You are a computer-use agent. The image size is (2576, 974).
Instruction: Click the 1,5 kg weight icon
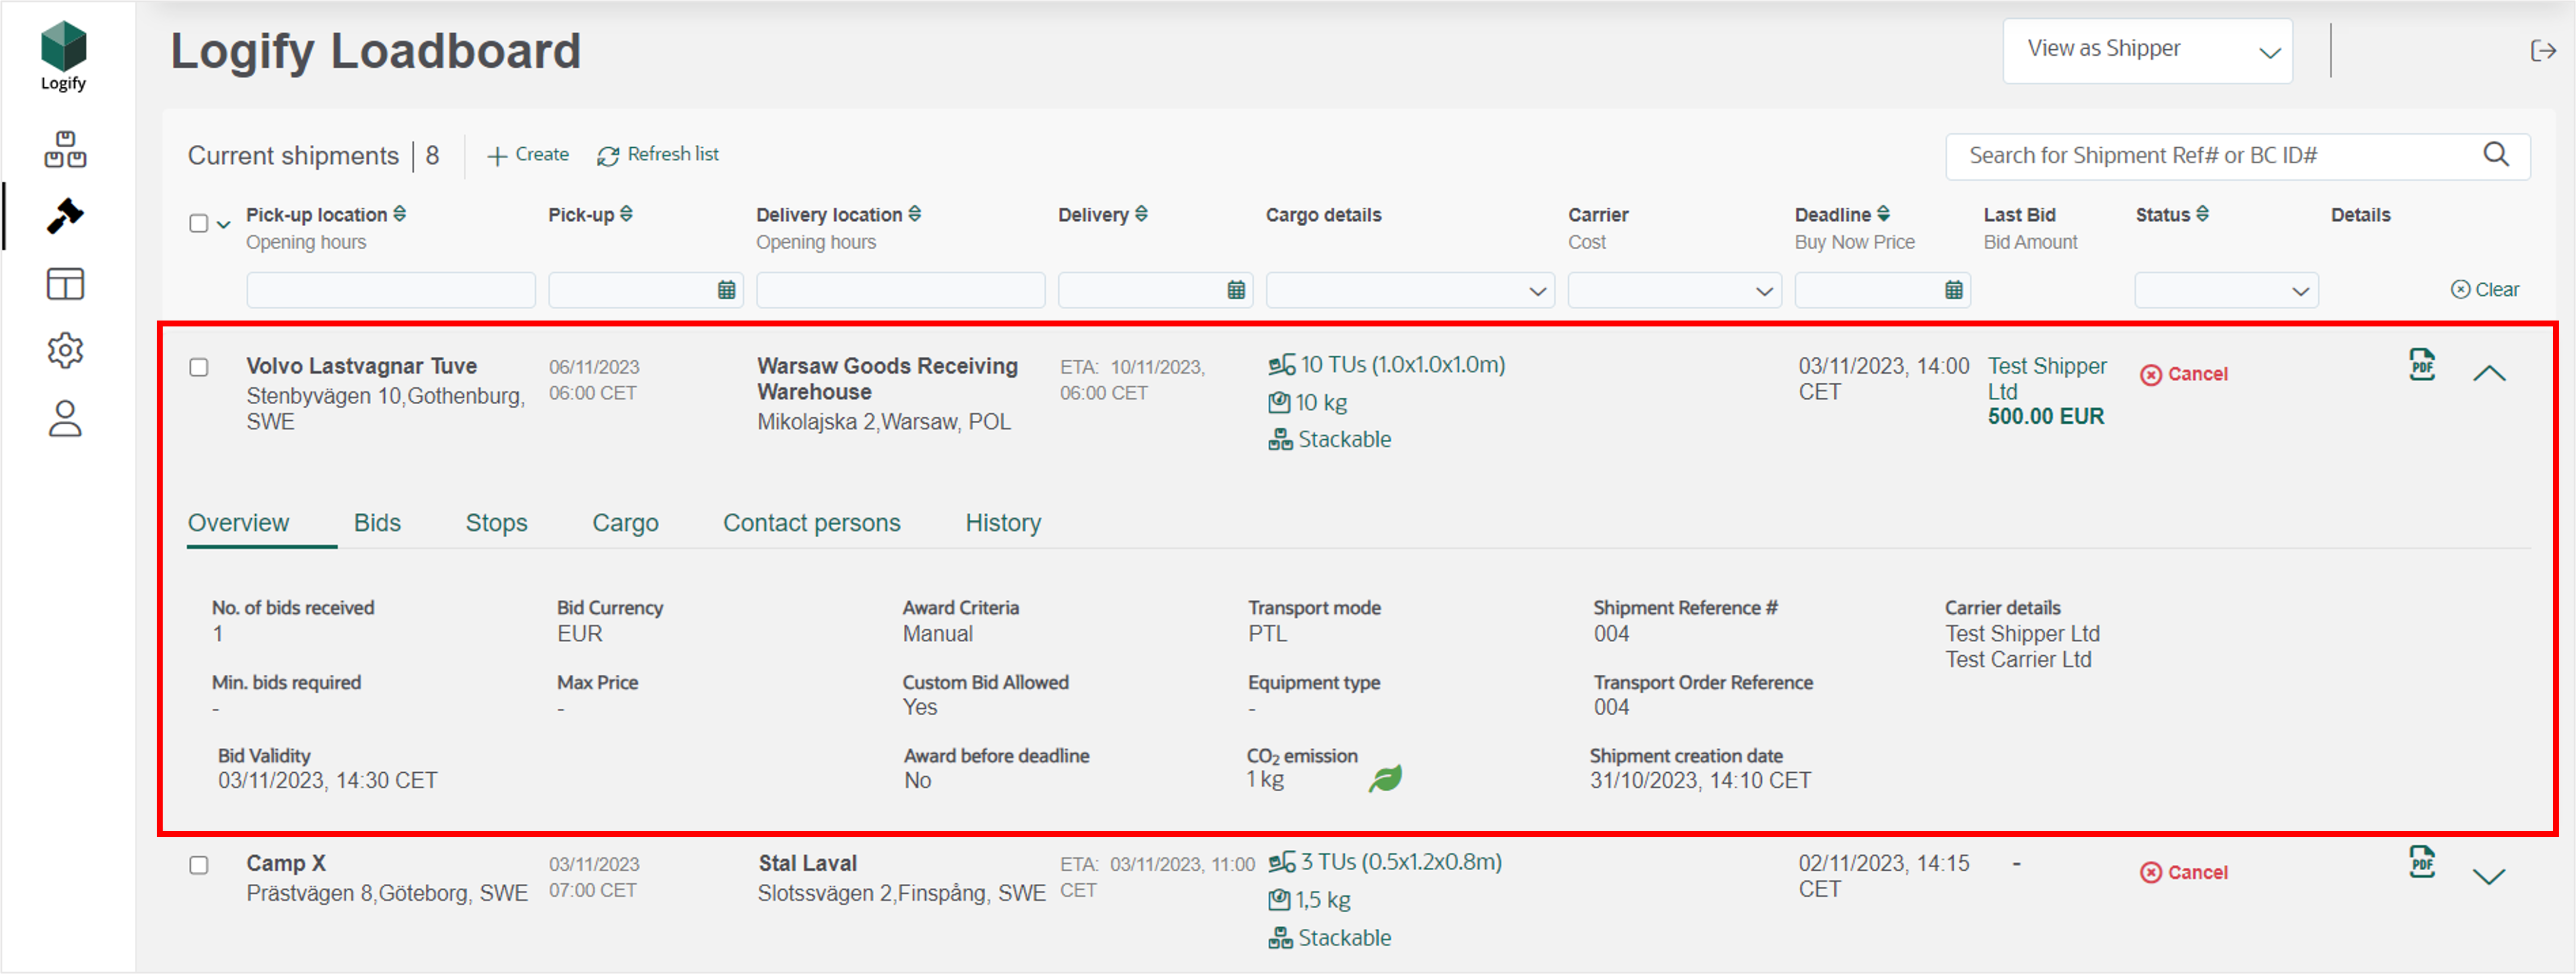tap(1279, 900)
